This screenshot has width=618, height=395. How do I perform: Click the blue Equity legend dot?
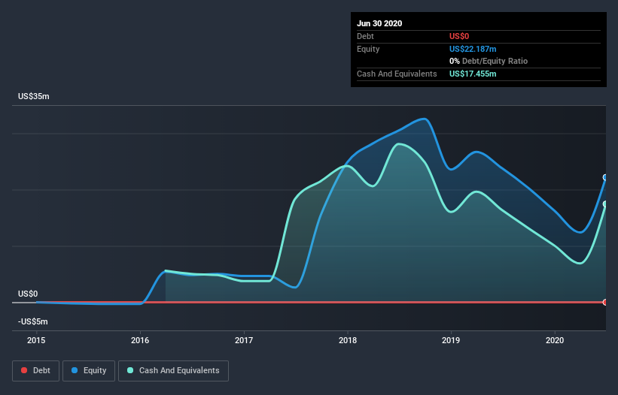pos(75,370)
